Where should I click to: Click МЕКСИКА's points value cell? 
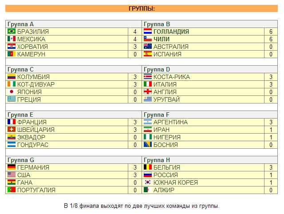tap(134, 39)
